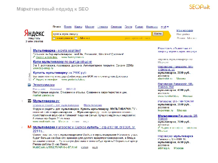Click the BRAND brand link

(71, 89)
